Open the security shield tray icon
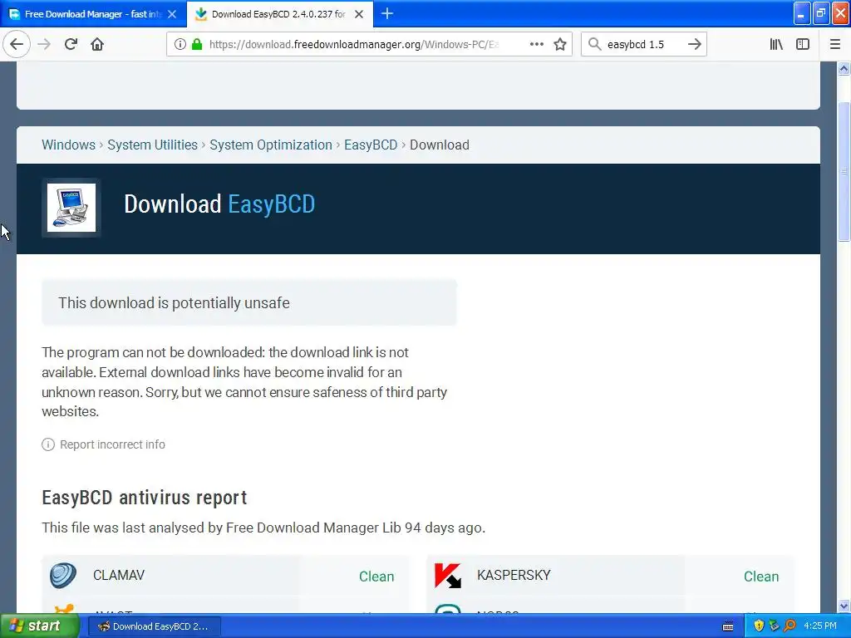 (759, 626)
